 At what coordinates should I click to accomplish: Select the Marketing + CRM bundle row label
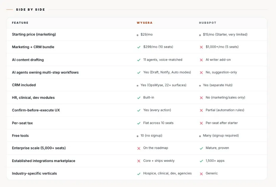coord(33,47)
